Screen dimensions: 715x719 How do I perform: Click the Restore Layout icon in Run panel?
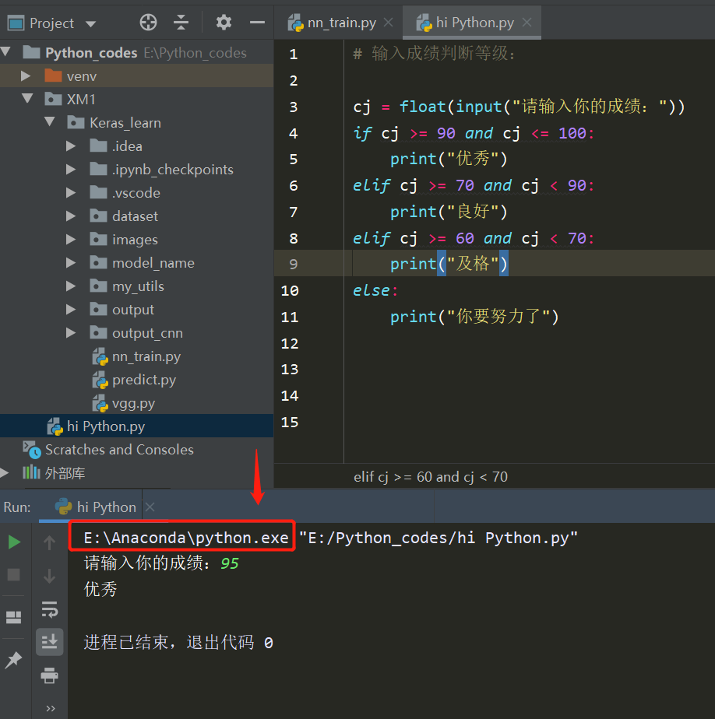pos(14,617)
